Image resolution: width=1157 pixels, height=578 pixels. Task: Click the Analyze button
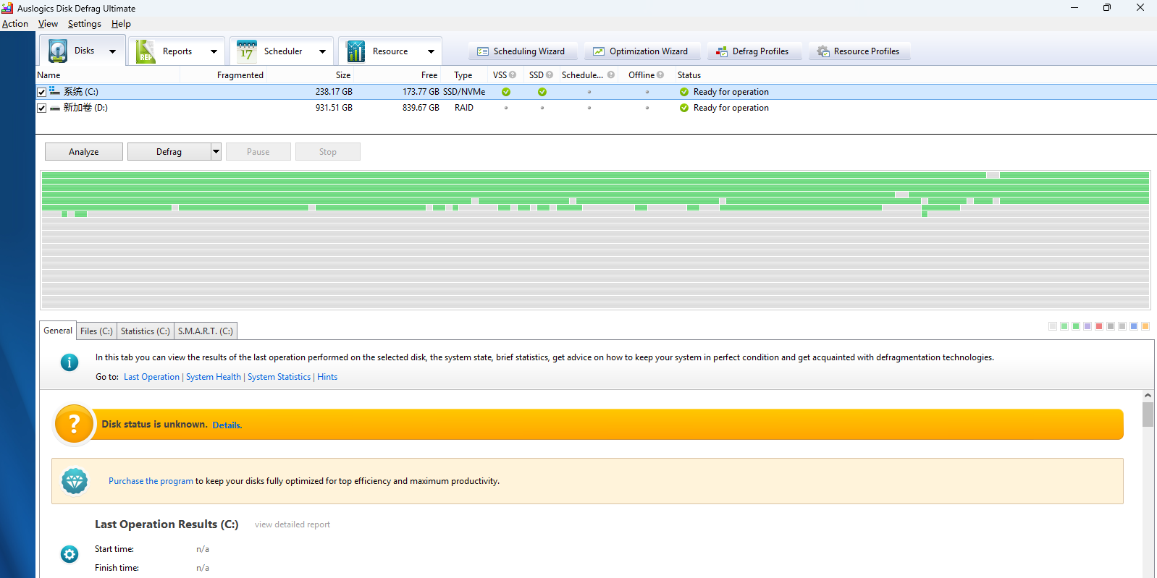pos(84,152)
